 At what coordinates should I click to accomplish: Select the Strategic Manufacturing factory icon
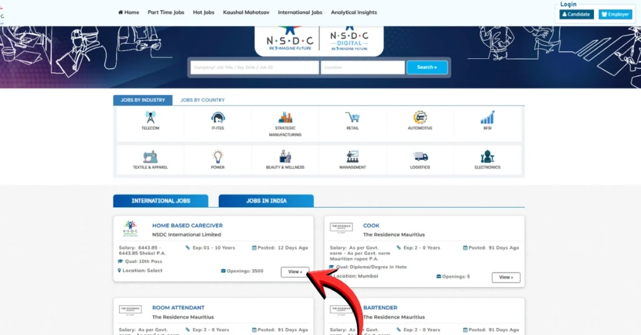(285, 117)
